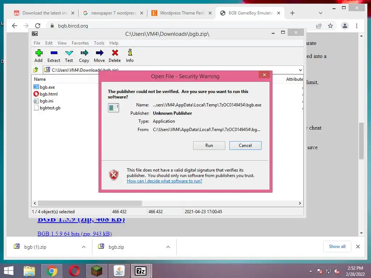Click Run in the Security Warning dialog
The height and width of the screenshot is (278, 371).
(x=209, y=146)
